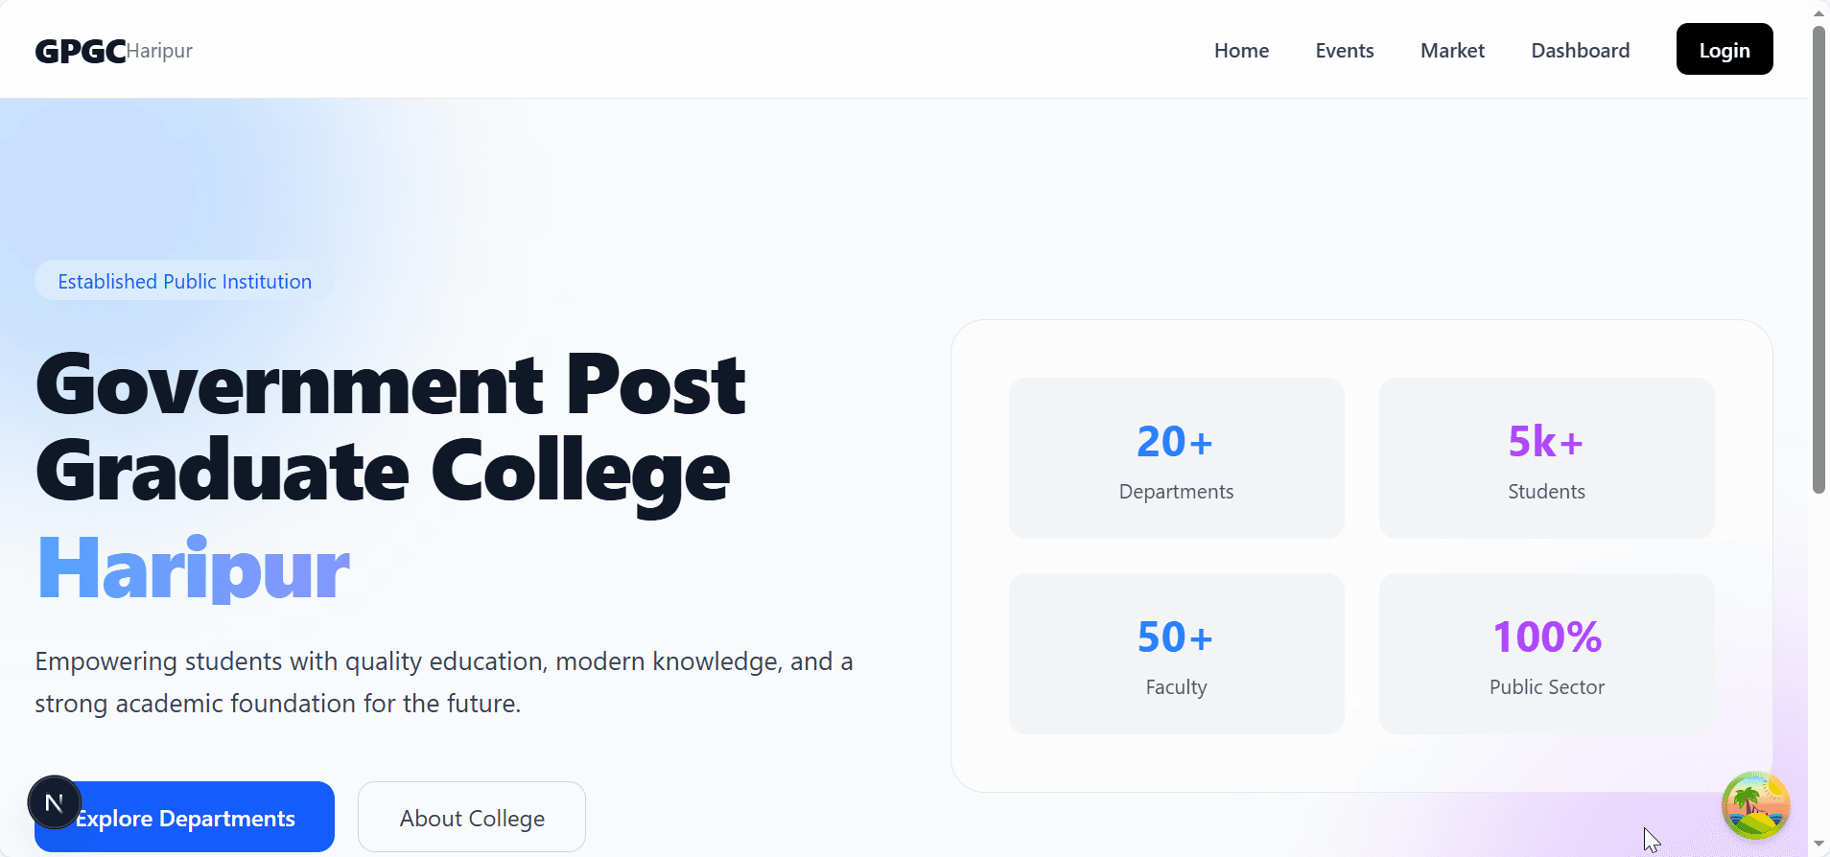Navigate to the Events page

point(1345,50)
